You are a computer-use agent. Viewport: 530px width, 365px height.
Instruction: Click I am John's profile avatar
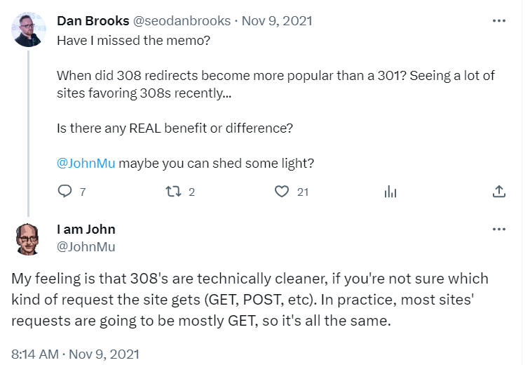coord(29,239)
